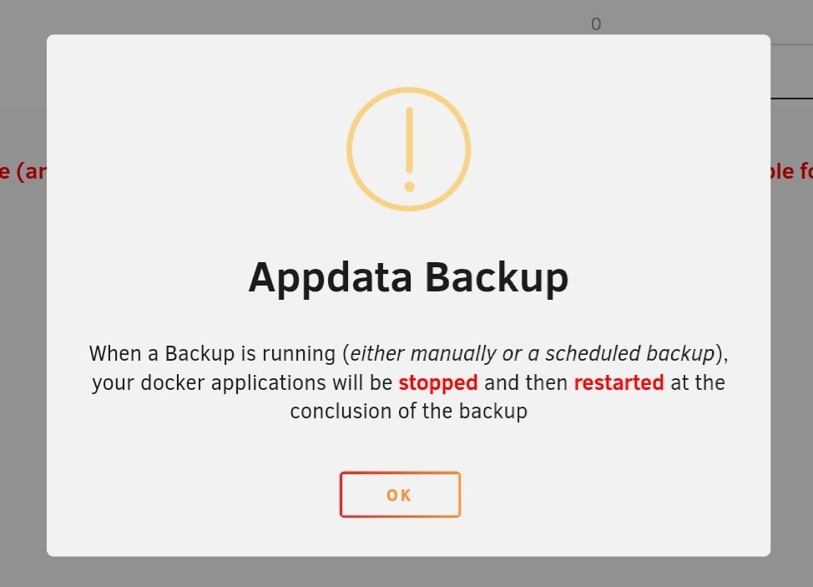This screenshot has height=587, width=813.
Task: Click the red "restarted" word
Action: coord(619,382)
